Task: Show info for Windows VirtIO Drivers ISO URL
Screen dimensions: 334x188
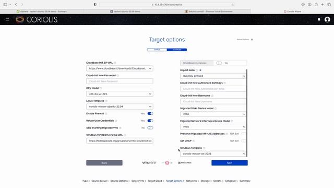Action: [x=125, y=135]
